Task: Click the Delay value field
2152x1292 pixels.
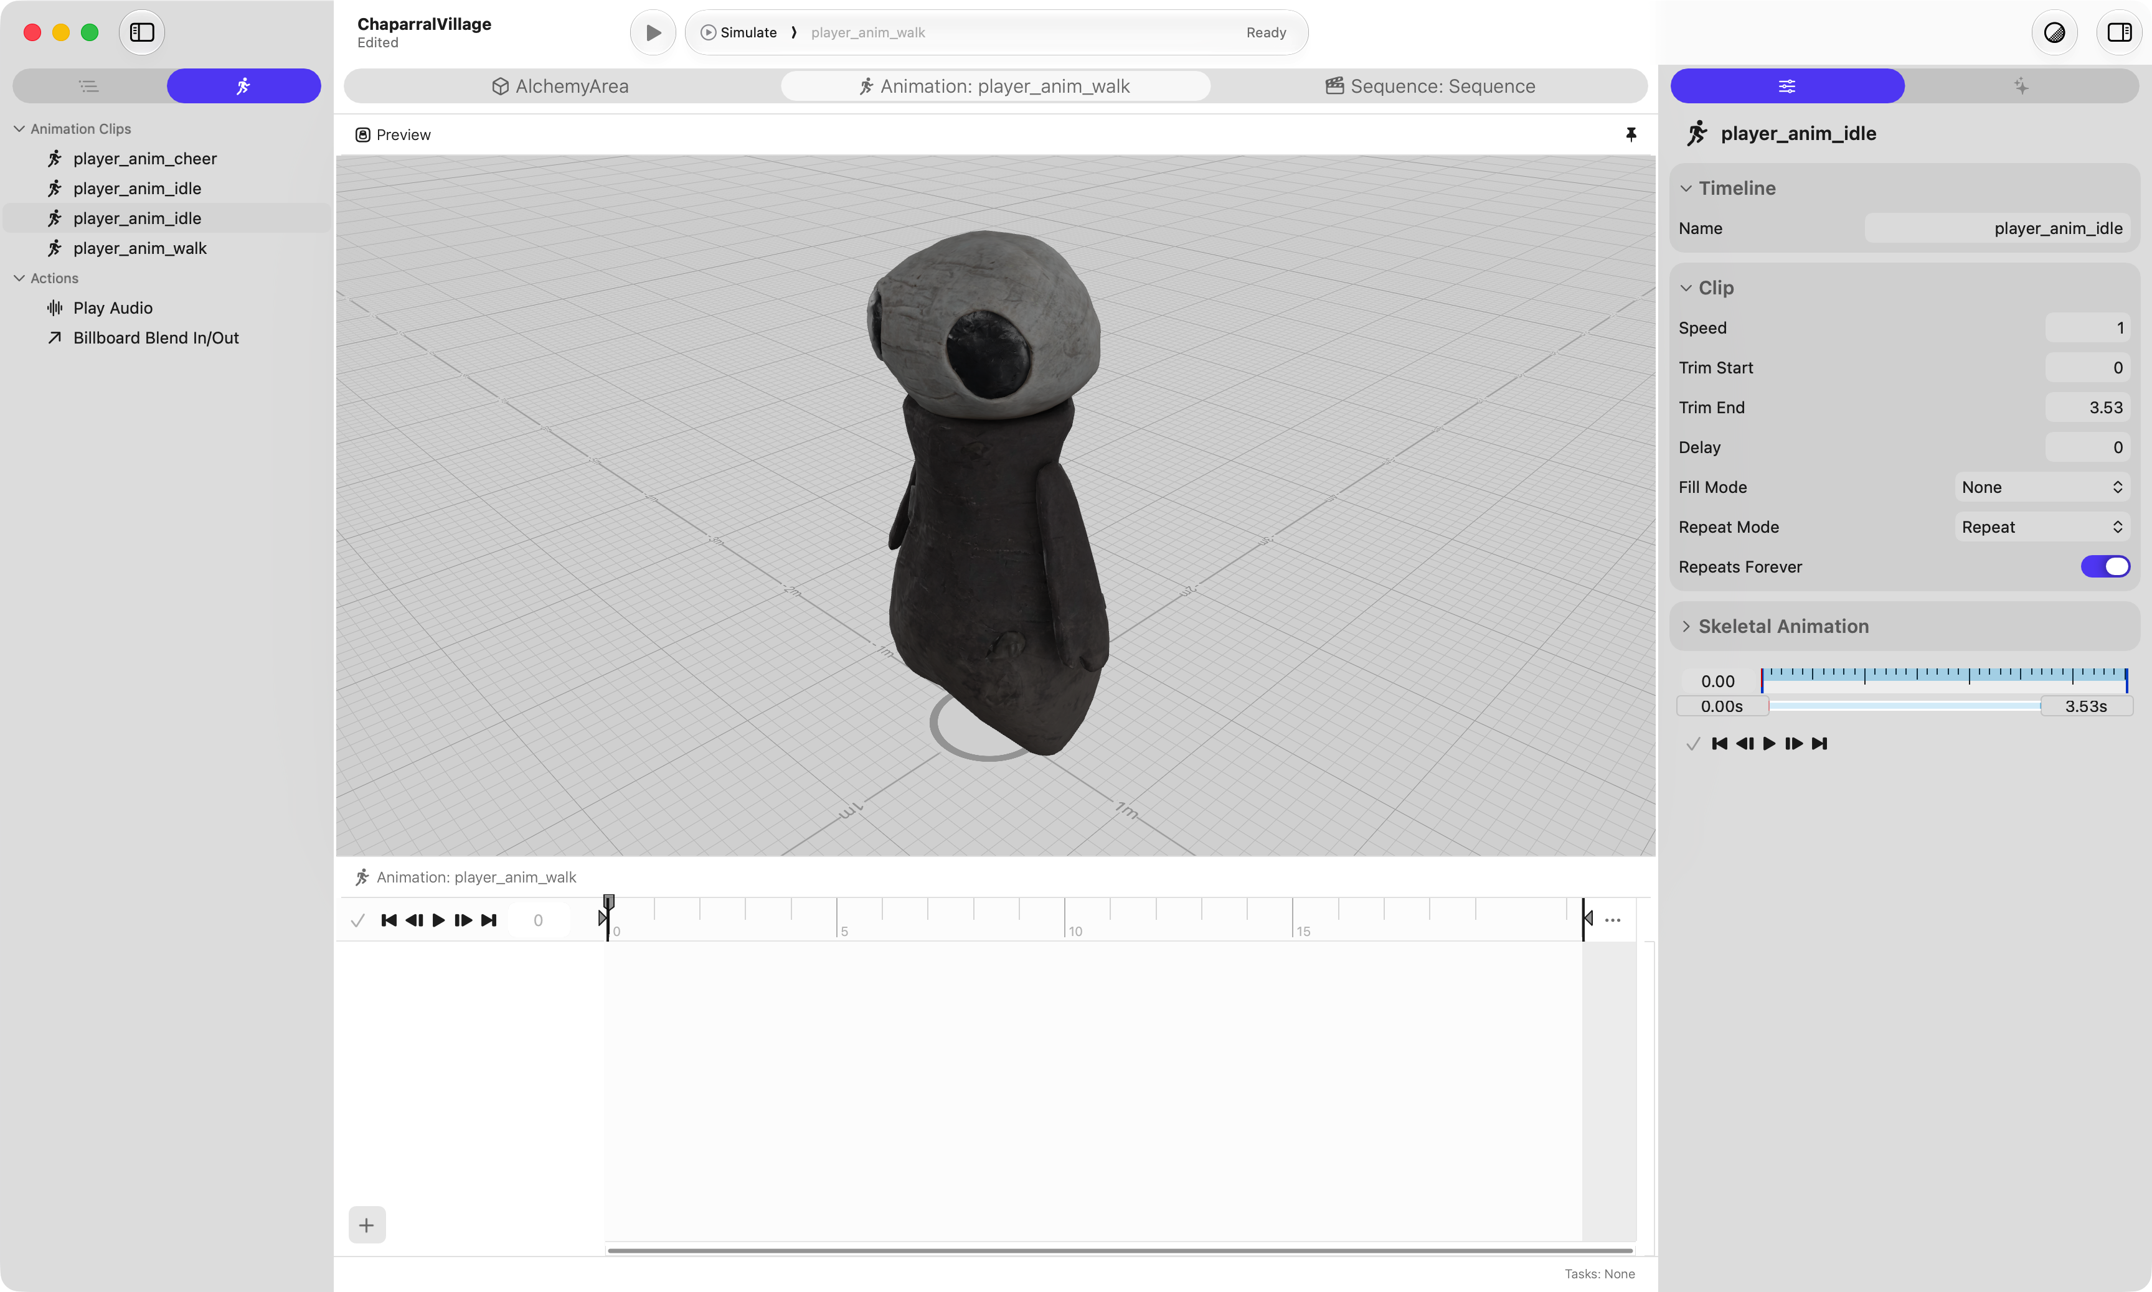Action: pos(2087,447)
